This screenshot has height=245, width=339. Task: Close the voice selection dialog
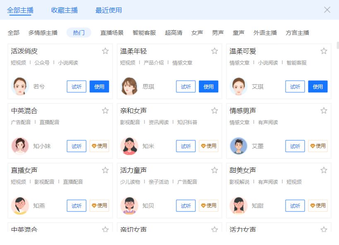327,10
